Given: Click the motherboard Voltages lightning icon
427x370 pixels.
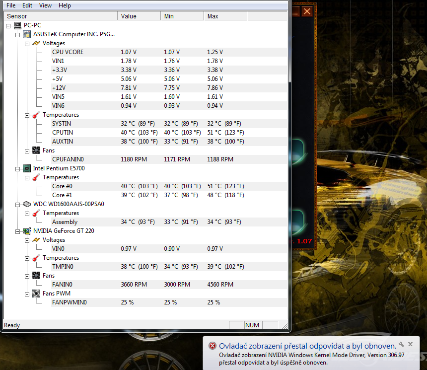Looking at the screenshot, I should coord(36,43).
